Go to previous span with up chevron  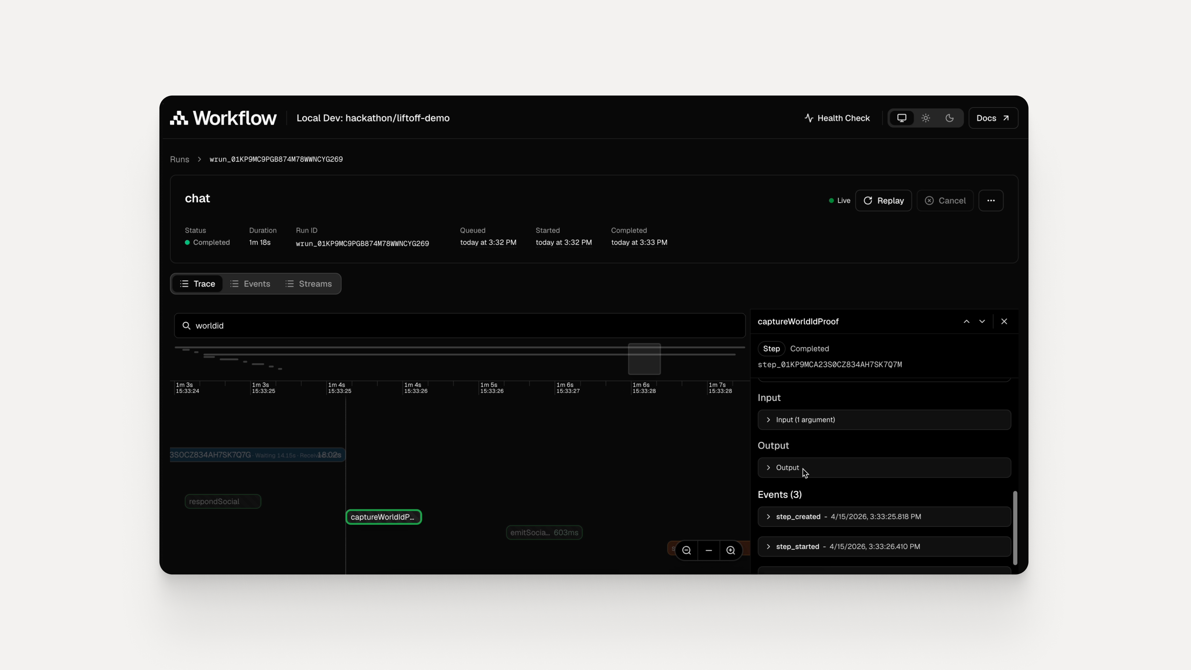[966, 321]
